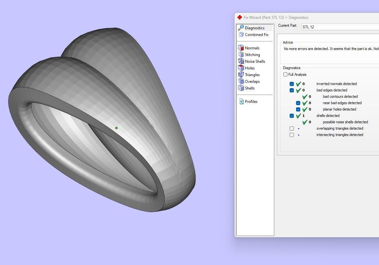Click 'bad contours detected' text

pyautogui.click(x=340, y=97)
